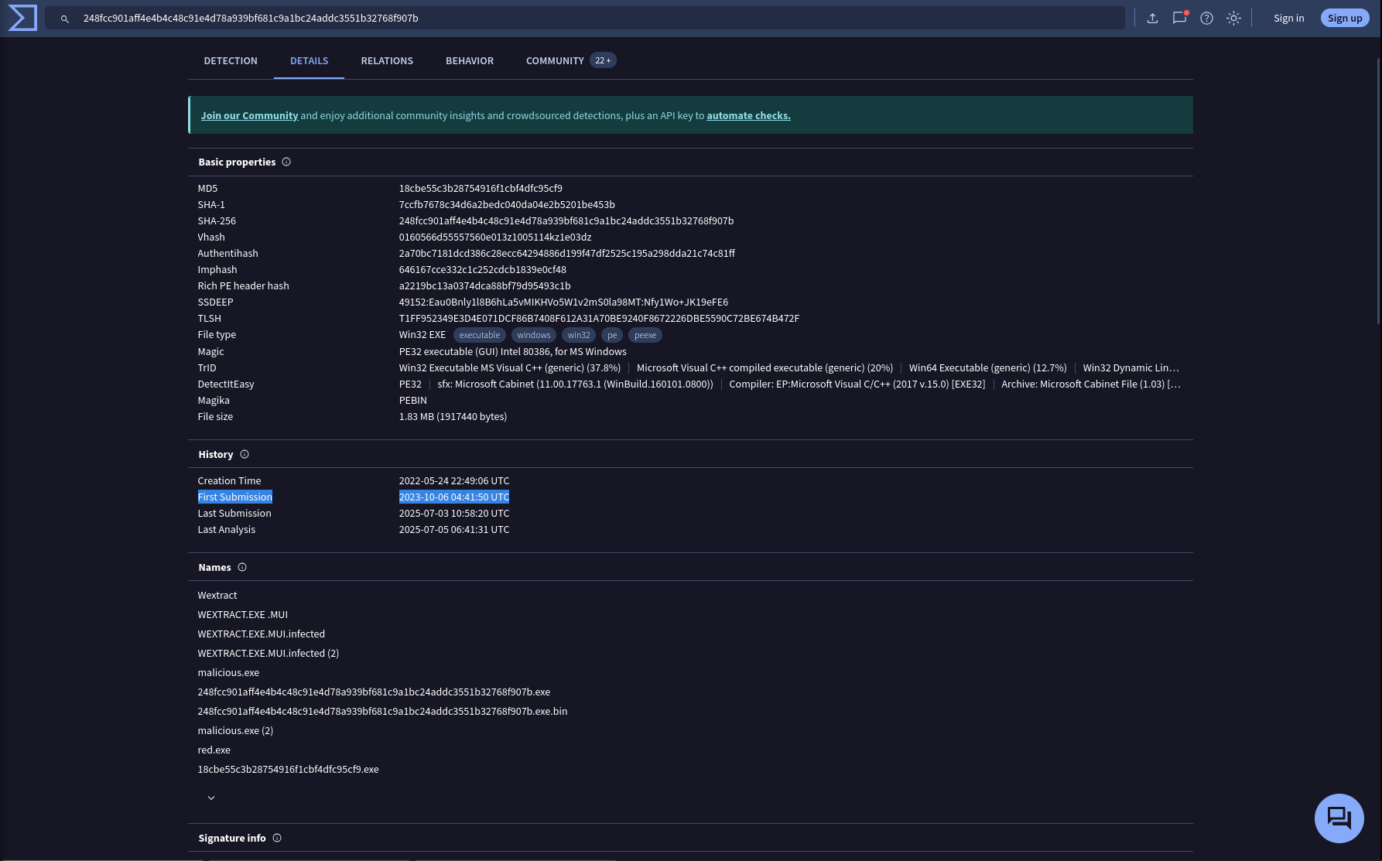Open History section info icon

[x=245, y=454]
